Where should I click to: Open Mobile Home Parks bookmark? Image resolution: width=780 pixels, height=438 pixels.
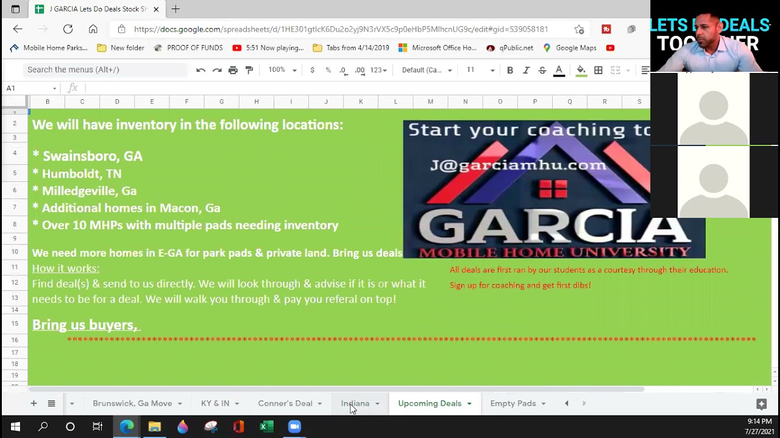point(49,47)
